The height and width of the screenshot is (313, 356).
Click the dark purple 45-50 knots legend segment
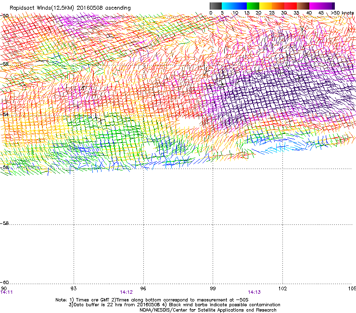pyautogui.click(x=328, y=6)
